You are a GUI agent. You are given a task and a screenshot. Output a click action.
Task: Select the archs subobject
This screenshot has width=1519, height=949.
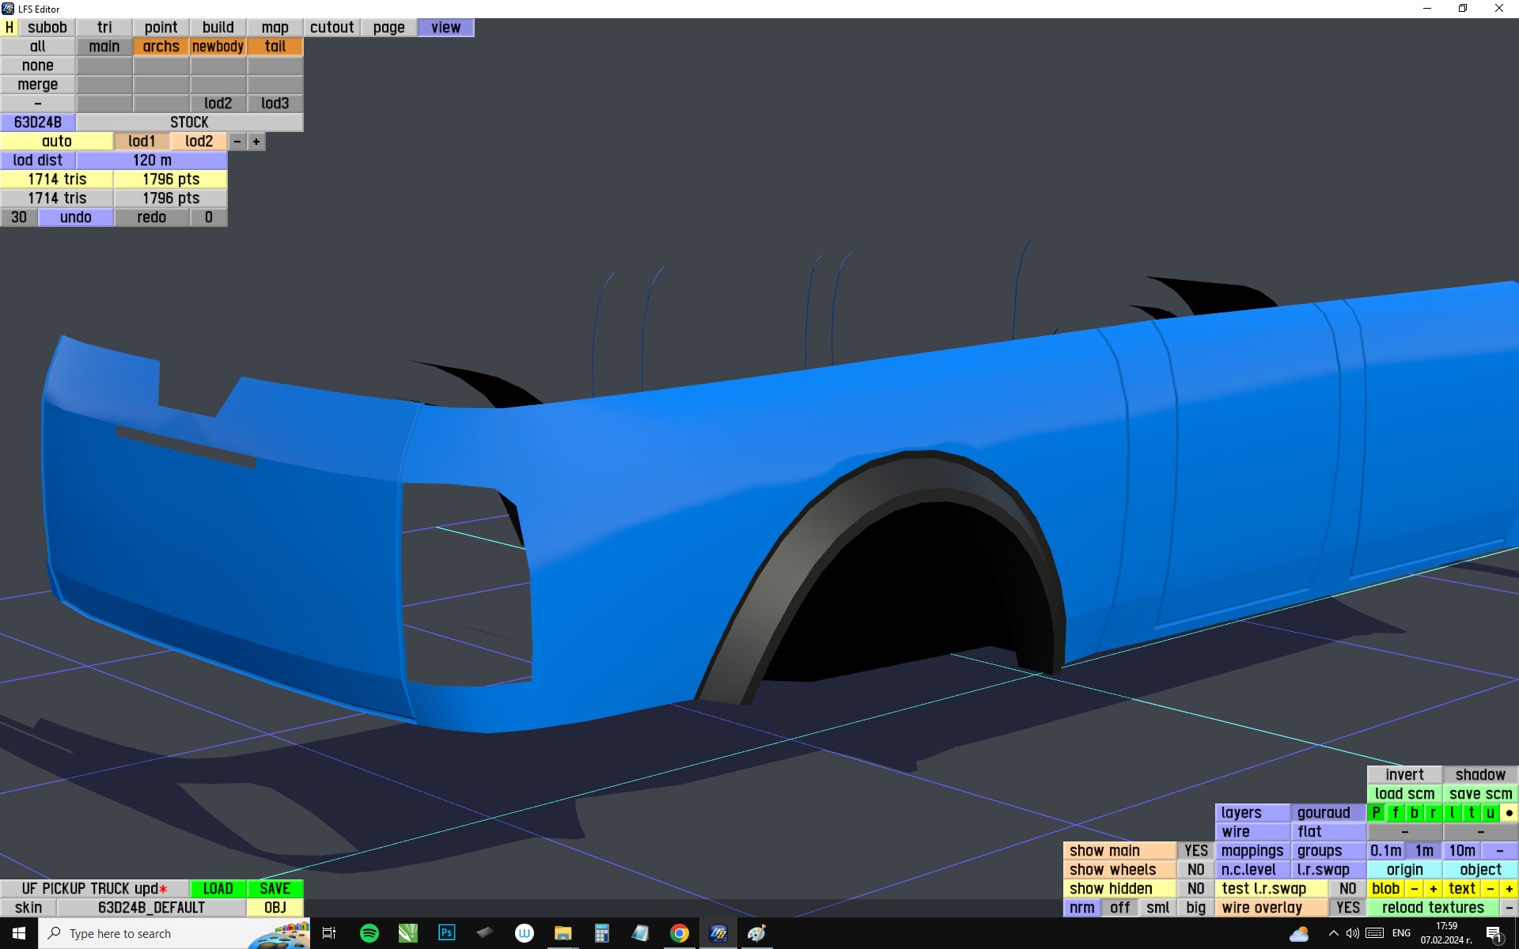[161, 46]
